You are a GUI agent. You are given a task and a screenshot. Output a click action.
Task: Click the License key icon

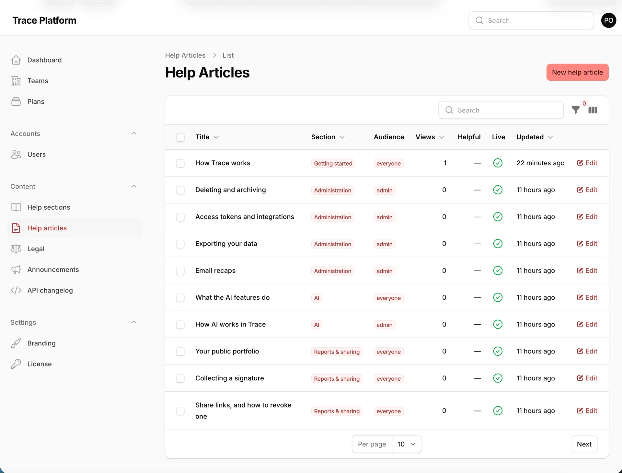[16, 363]
